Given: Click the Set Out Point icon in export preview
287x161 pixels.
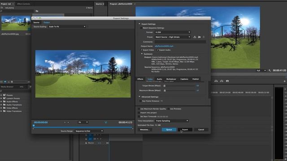Looking at the screenshot, I should 68,122.
